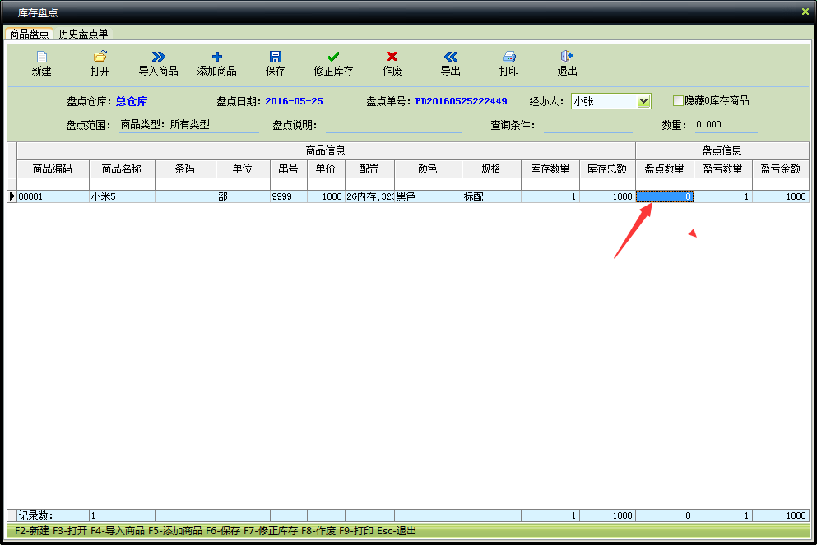The width and height of the screenshot is (817, 545).
Task: Switch to the 历史盘点单 tab
Action: pos(83,34)
